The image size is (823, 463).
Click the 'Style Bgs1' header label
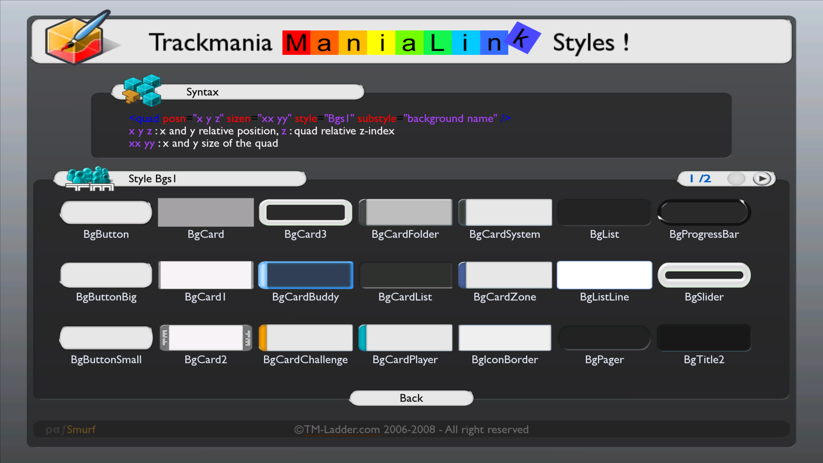(x=152, y=179)
